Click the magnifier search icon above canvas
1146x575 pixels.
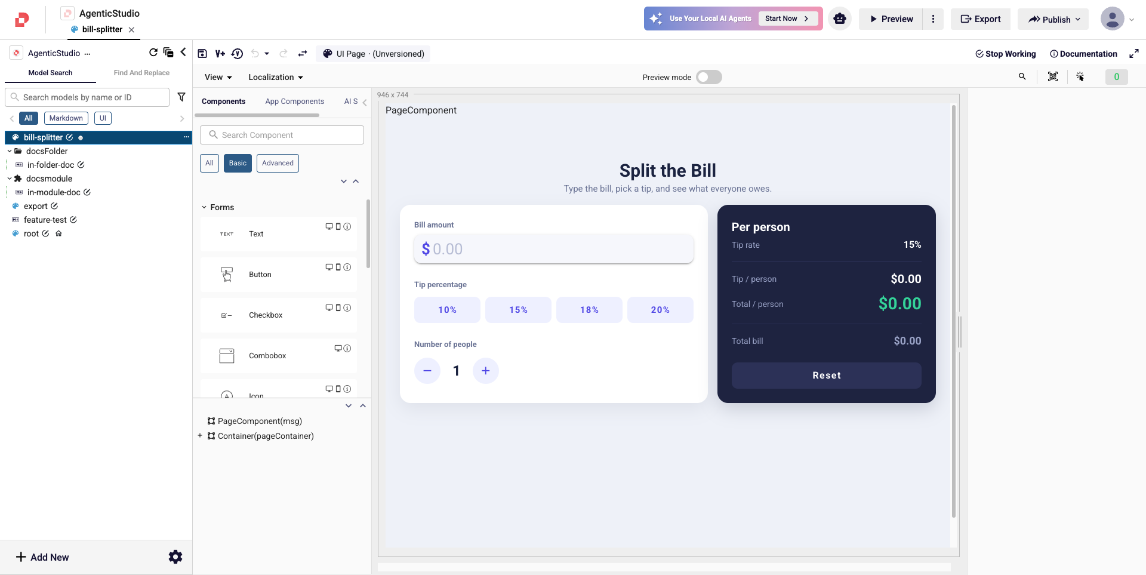pyautogui.click(x=1022, y=76)
